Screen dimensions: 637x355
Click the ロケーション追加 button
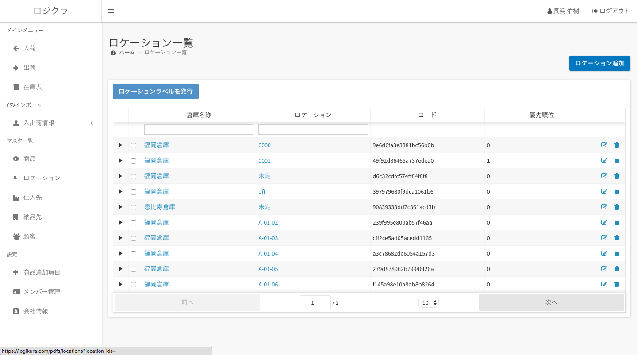tap(599, 63)
